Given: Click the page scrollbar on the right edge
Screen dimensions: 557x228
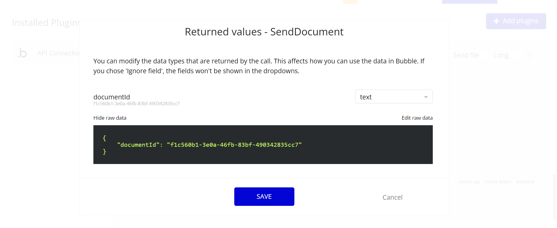Looking at the screenshot, I should [555, 197].
